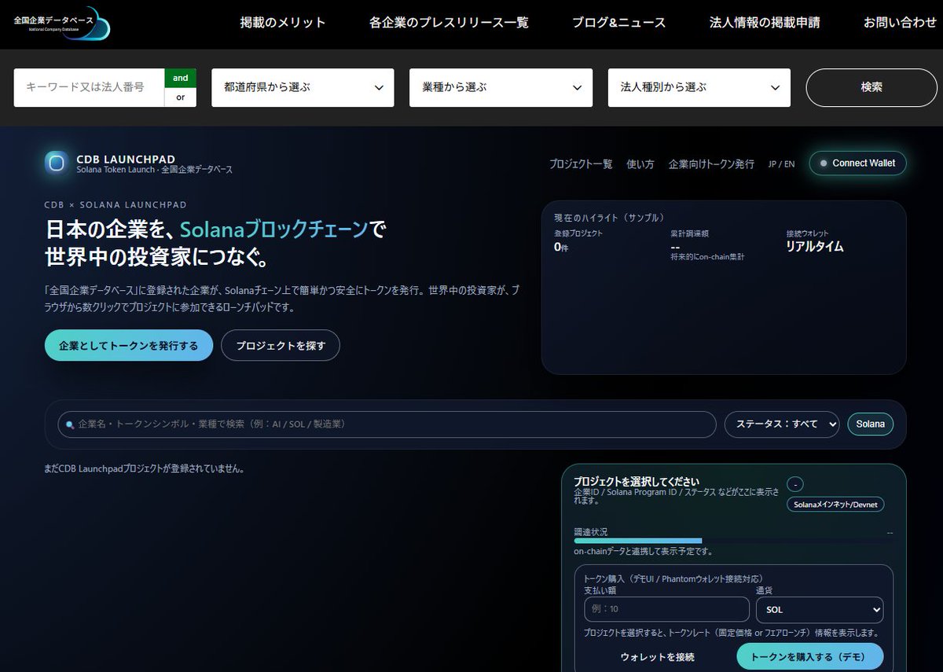The width and height of the screenshot is (943, 672).
Task: Focus the project search input field
Action: point(387,424)
